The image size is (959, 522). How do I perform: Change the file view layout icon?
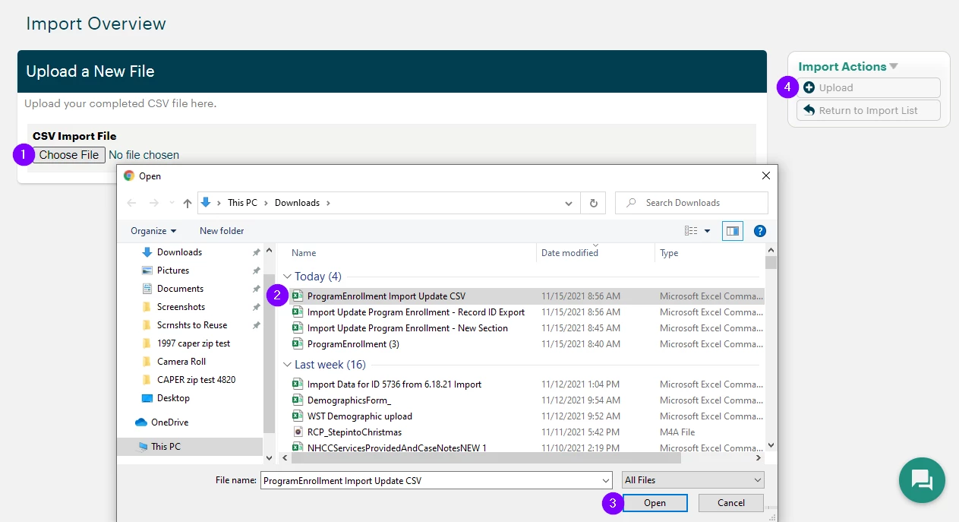[x=691, y=231]
